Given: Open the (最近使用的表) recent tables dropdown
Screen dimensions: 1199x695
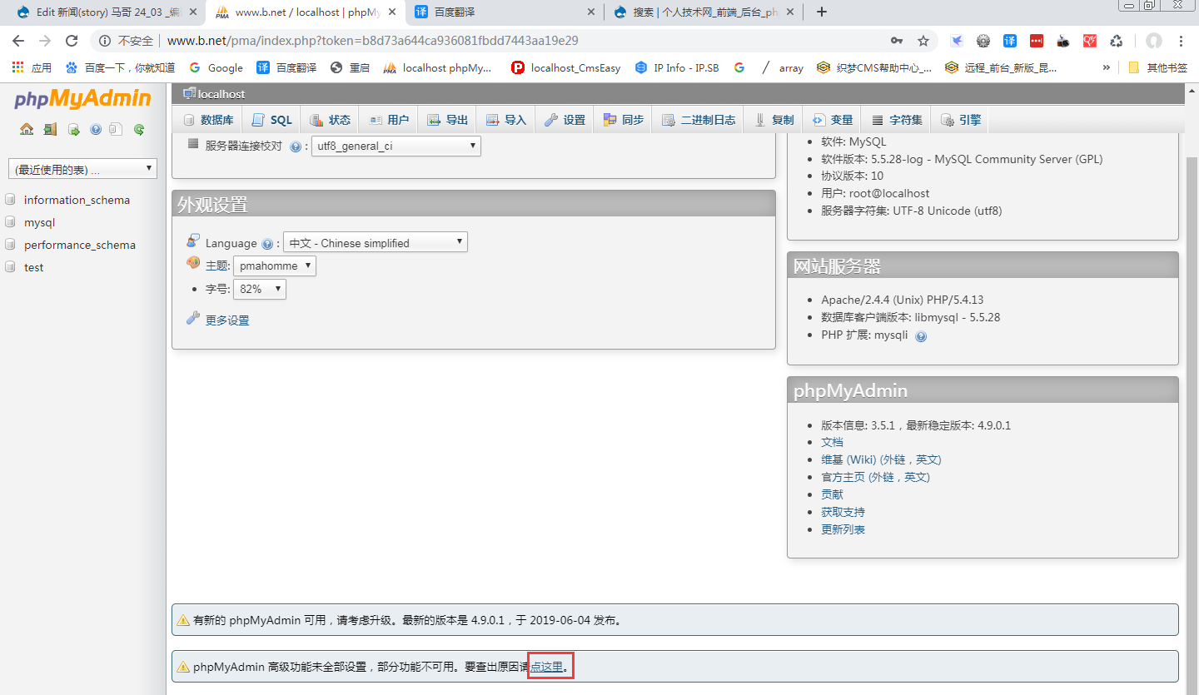Looking at the screenshot, I should pyautogui.click(x=82, y=169).
